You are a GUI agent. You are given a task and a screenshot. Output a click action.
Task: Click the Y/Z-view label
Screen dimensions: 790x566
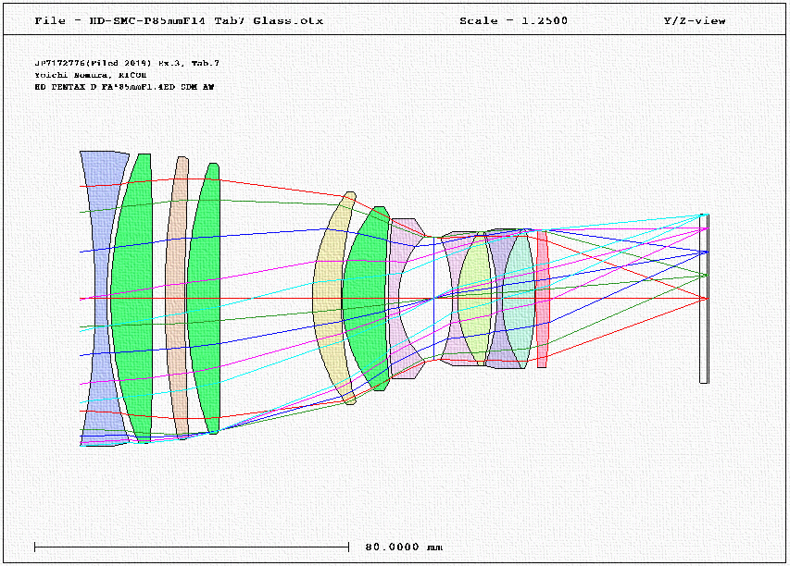(x=695, y=20)
